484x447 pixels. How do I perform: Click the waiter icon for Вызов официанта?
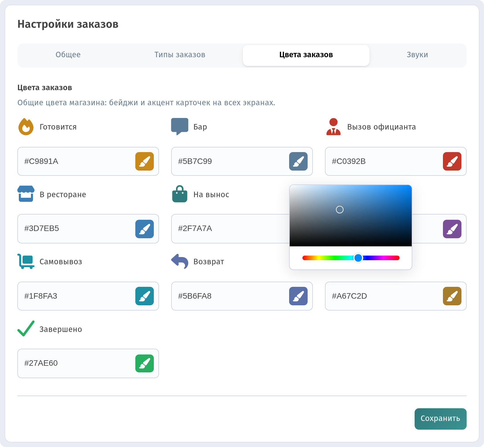coord(333,126)
